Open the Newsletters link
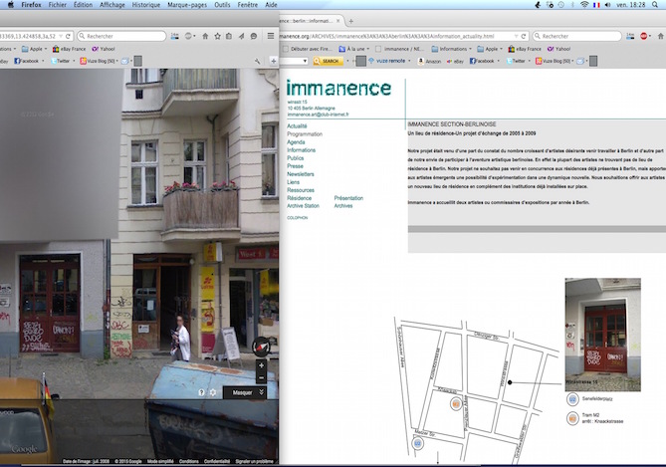Viewport: 666px width, 467px height. click(301, 174)
